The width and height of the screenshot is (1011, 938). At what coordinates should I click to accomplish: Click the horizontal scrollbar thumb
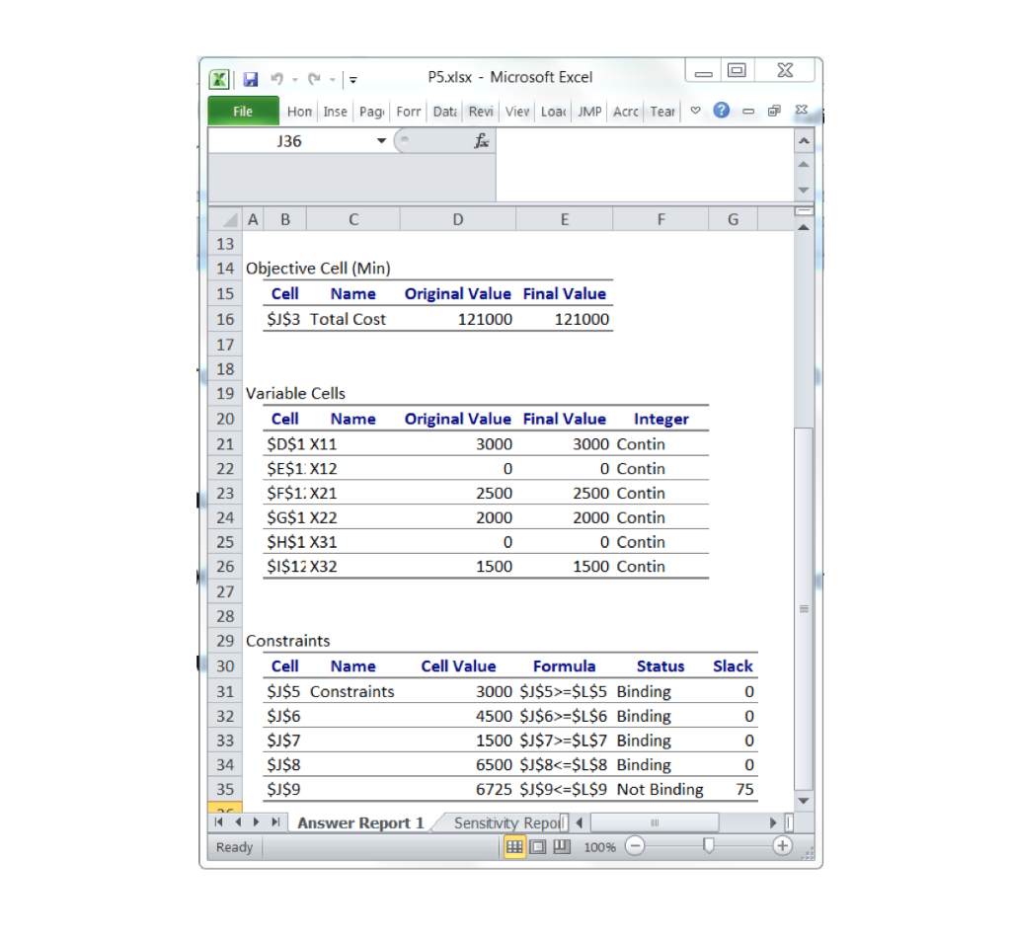(x=655, y=822)
